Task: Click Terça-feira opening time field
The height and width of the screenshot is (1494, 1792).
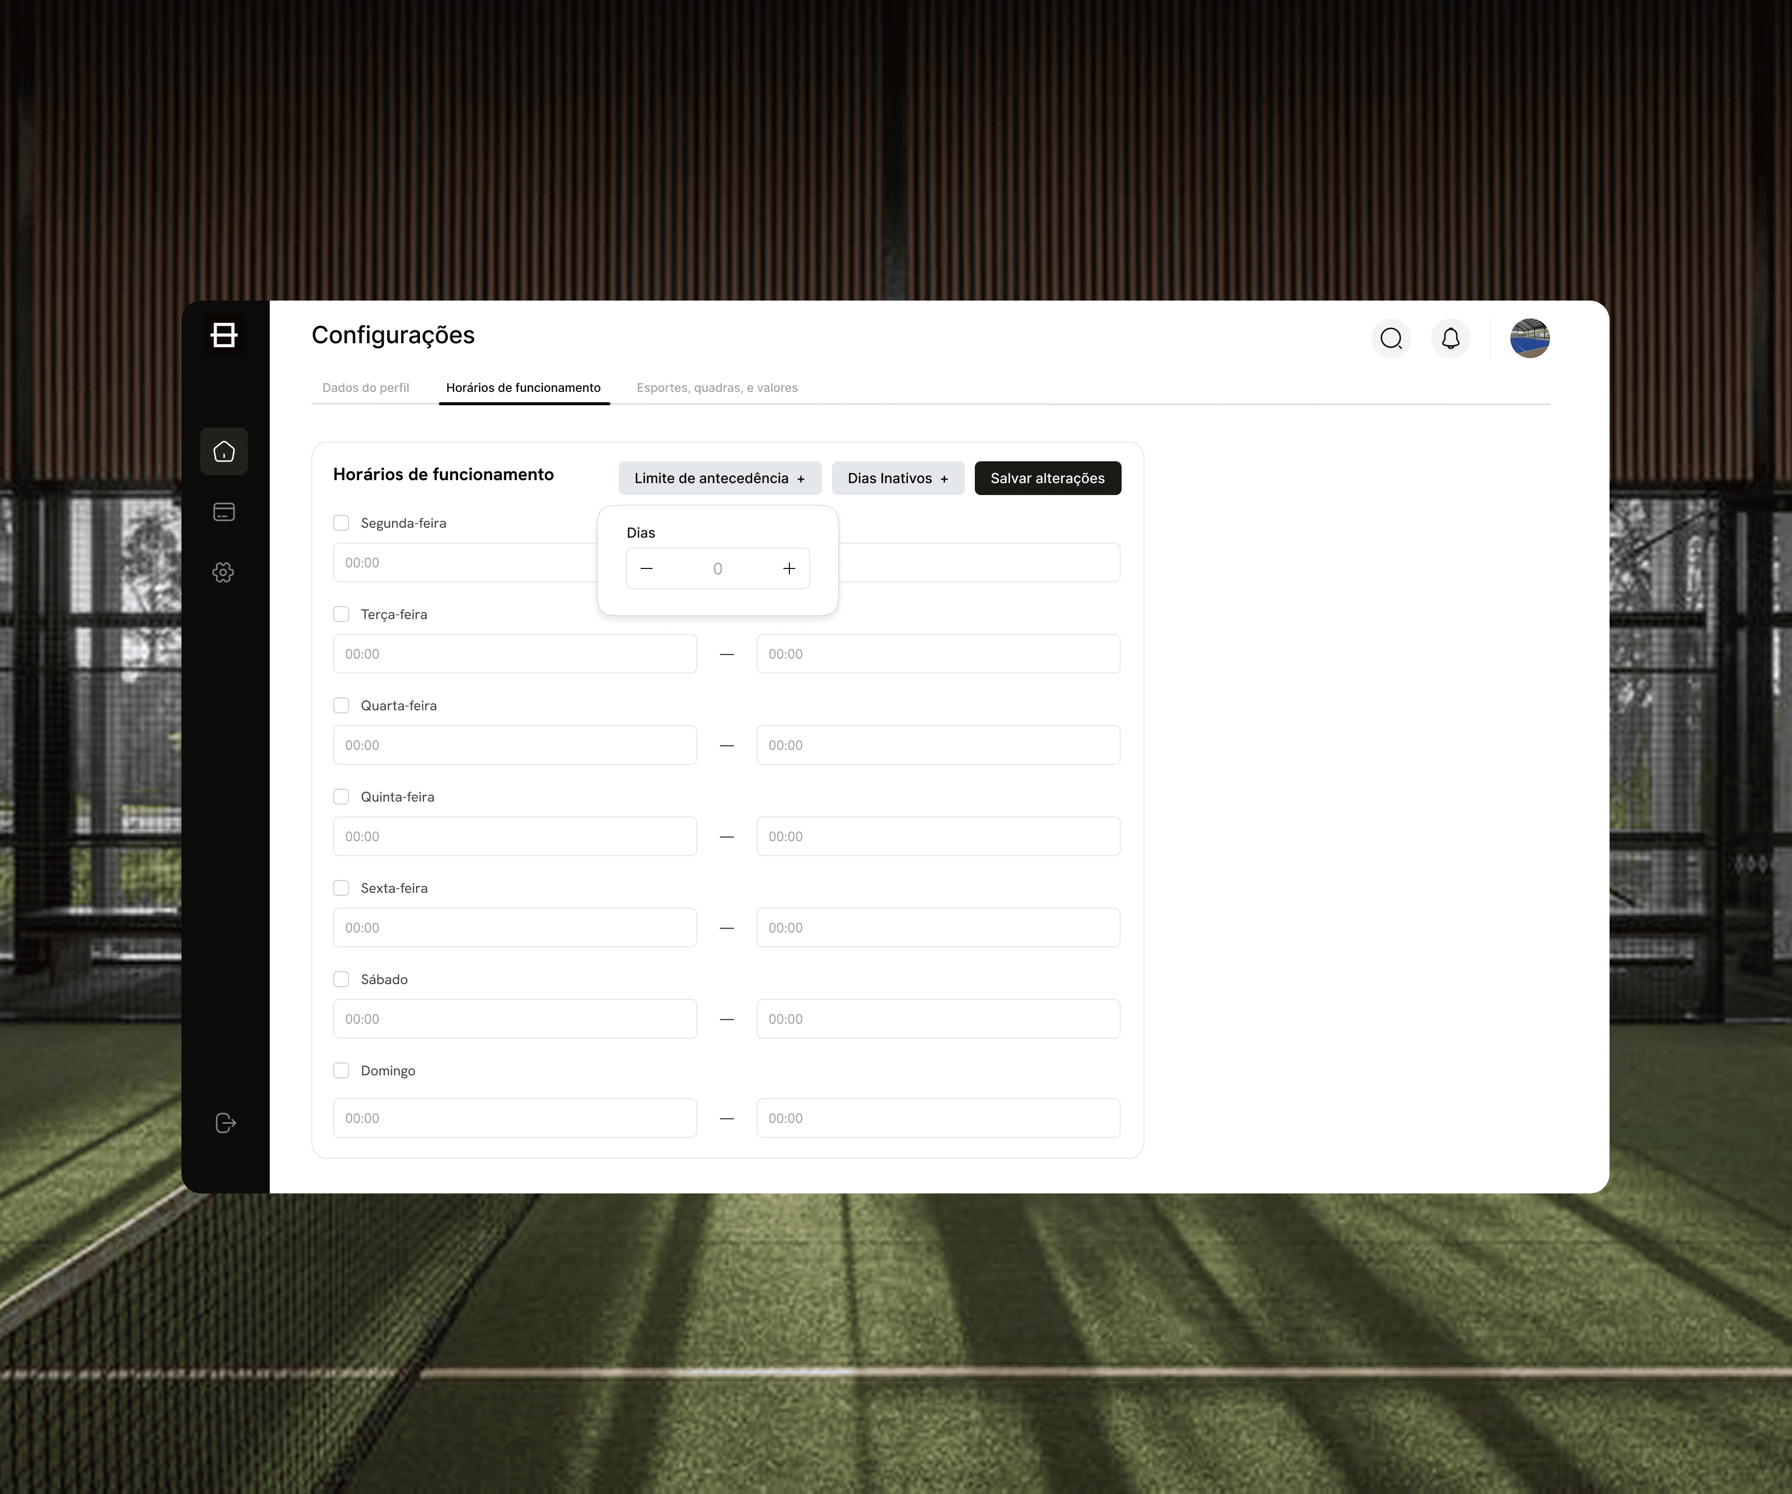Action: (515, 654)
